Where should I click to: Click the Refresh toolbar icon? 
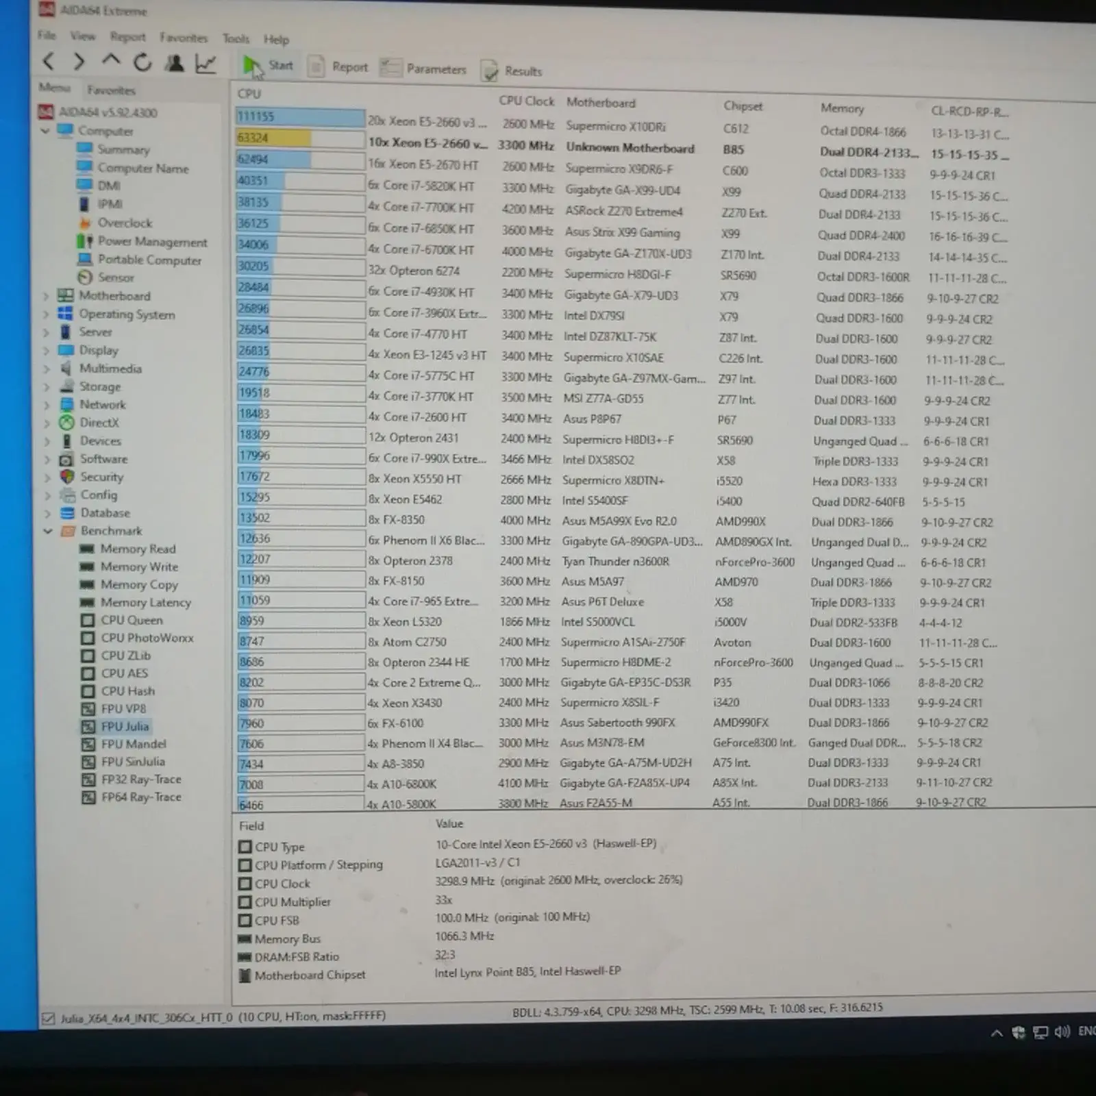(x=142, y=63)
